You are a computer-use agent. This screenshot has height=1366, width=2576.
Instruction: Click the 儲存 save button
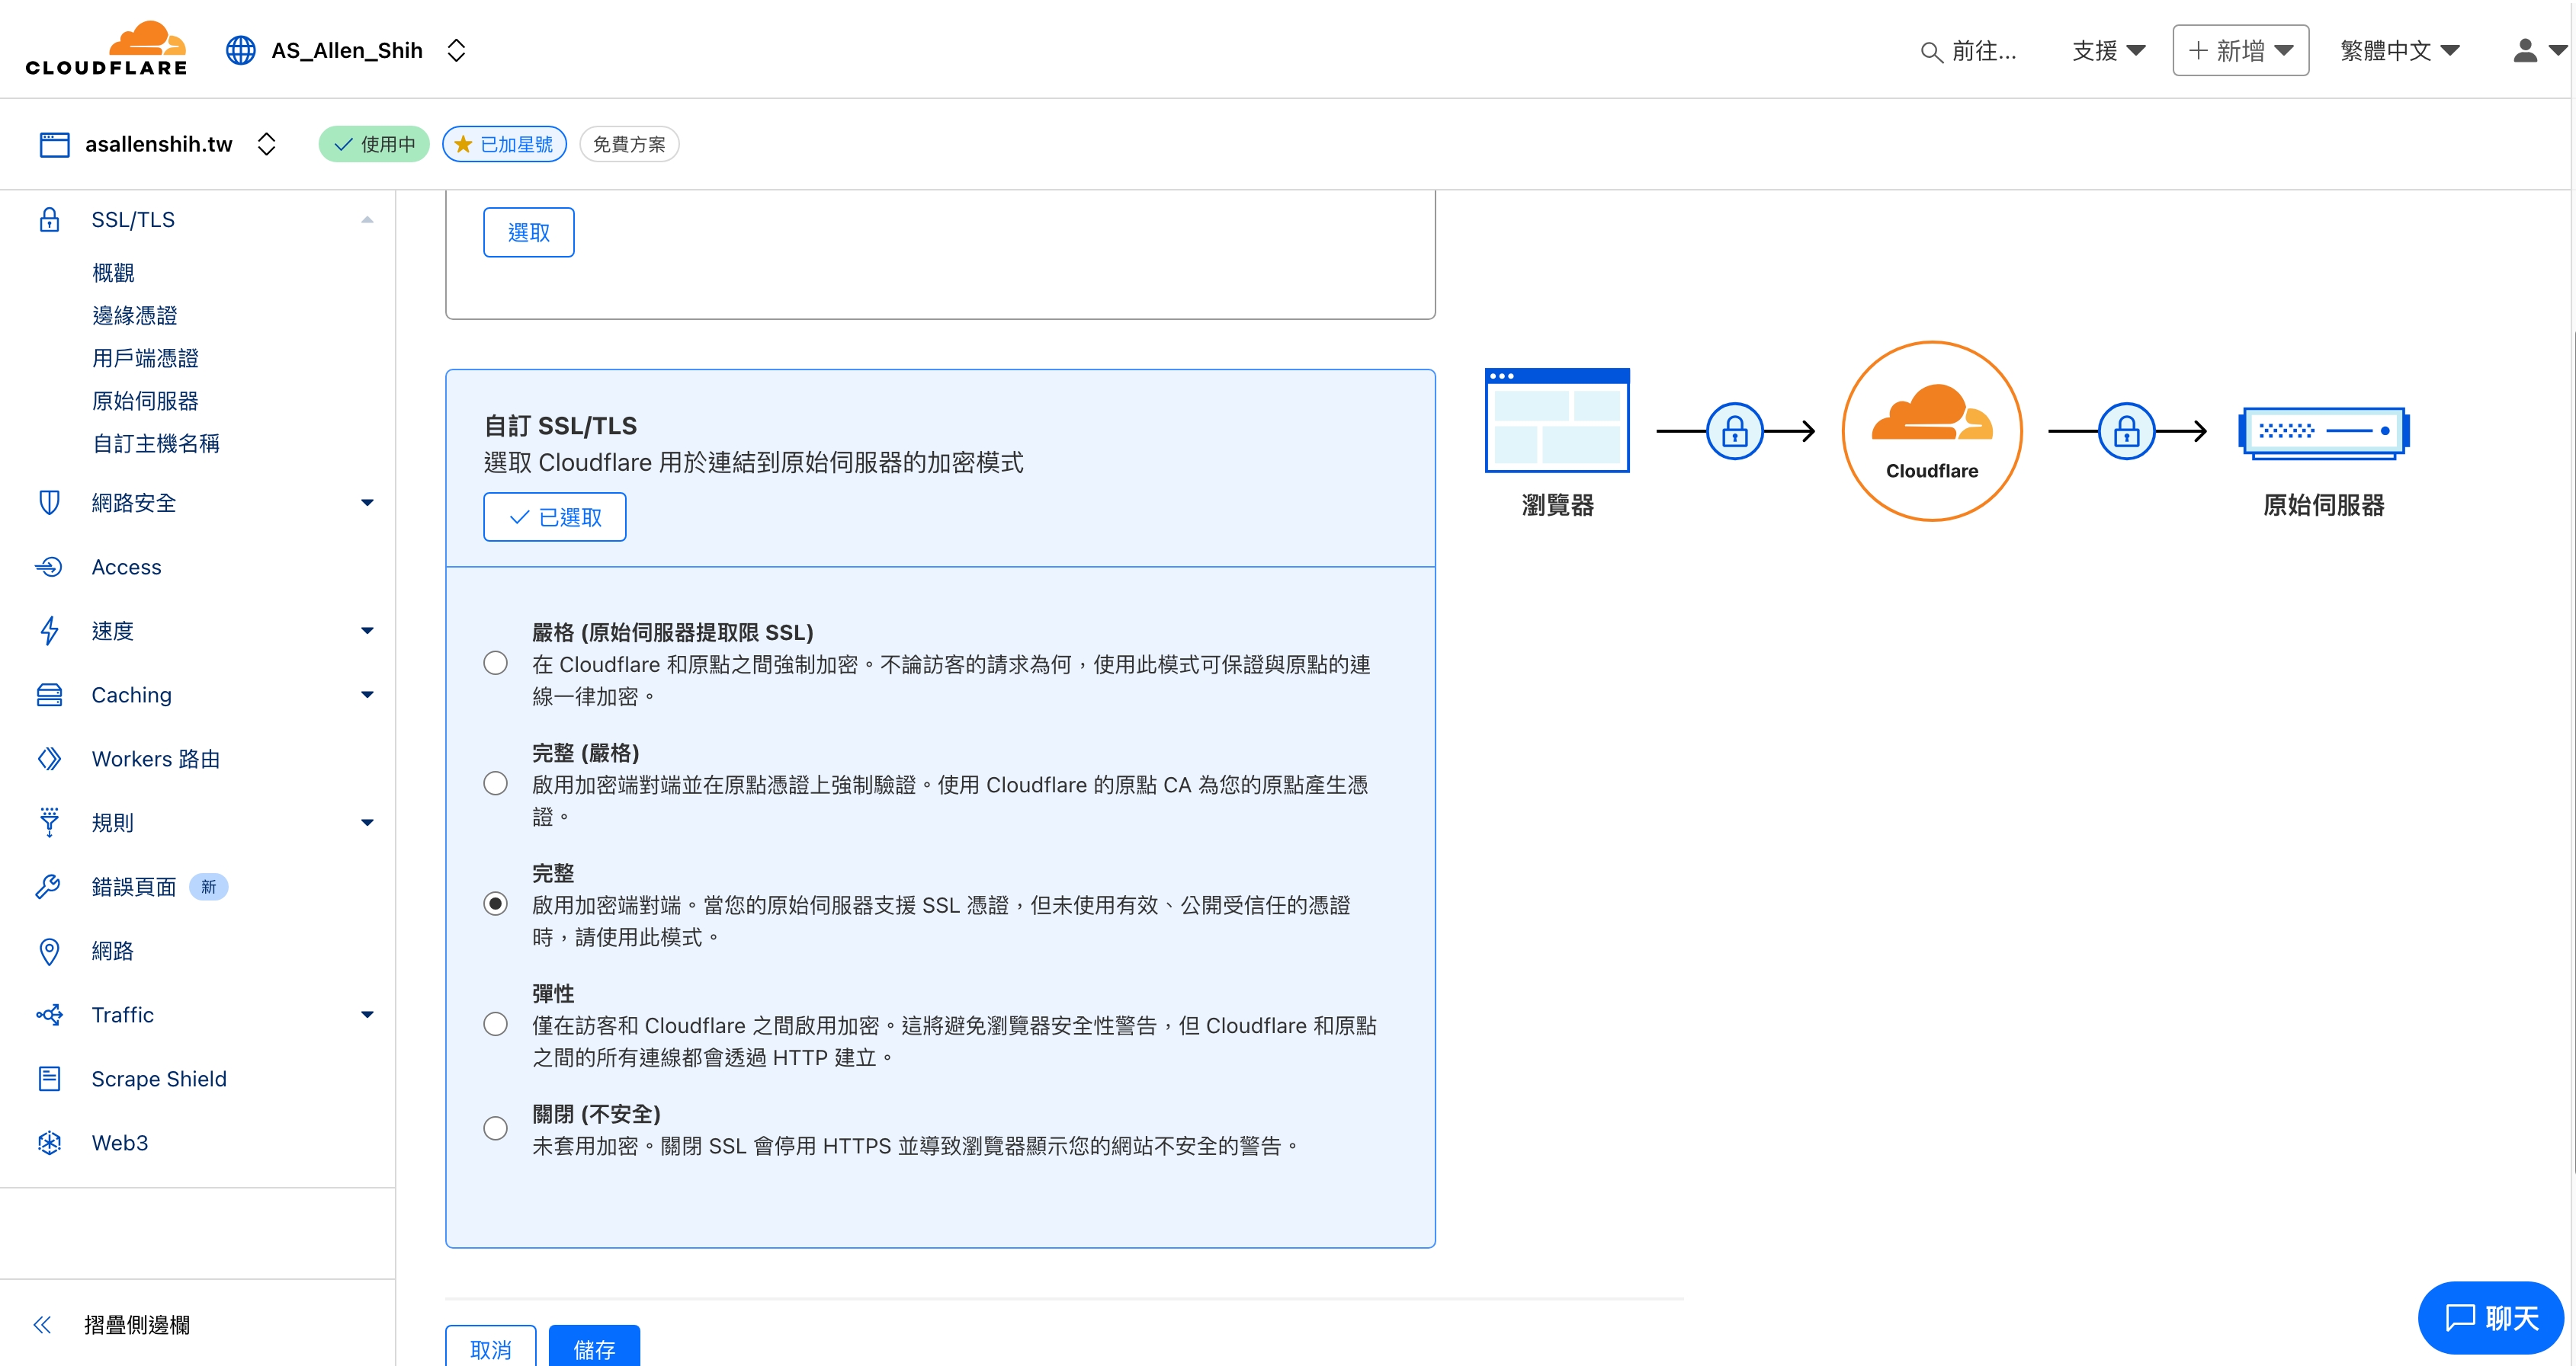point(594,1347)
